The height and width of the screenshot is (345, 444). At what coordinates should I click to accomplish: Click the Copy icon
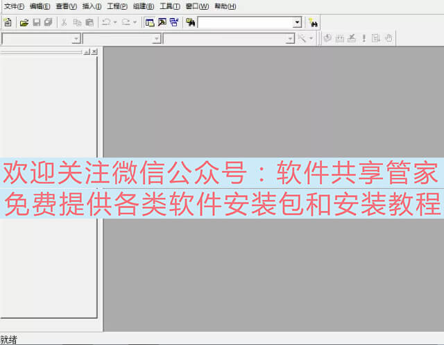[77, 22]
